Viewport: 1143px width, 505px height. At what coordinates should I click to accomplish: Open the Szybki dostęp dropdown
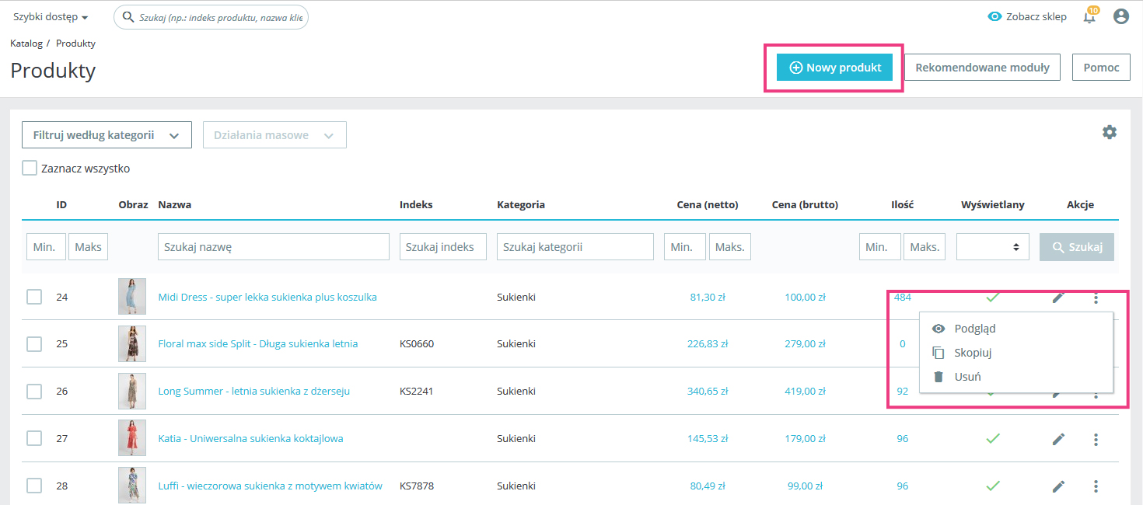coord(51,17)
